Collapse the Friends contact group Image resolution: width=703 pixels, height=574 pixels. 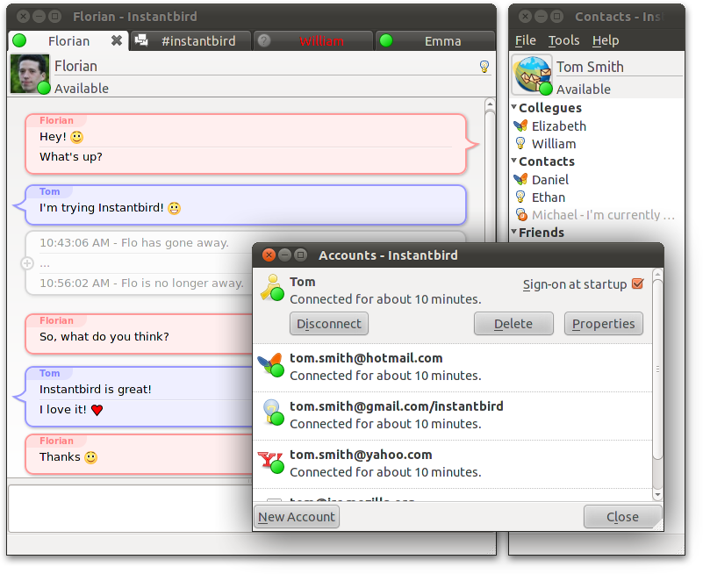513,232
